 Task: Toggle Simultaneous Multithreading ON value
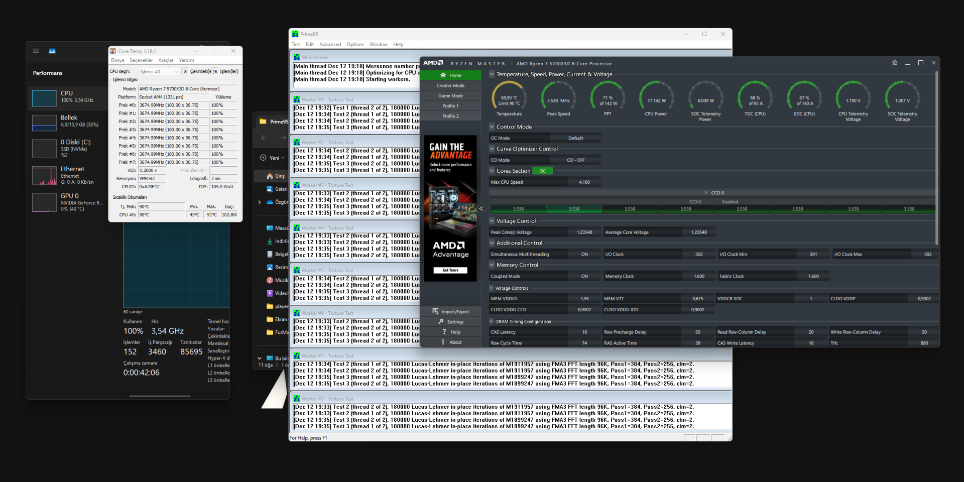584,254
